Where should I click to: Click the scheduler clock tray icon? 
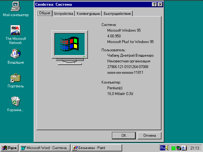(184, 148)
